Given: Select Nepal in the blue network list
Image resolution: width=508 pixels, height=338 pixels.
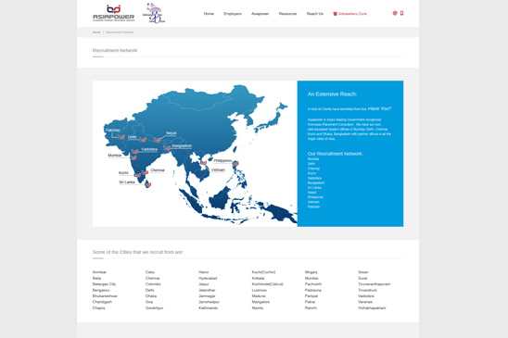Looking at the screenshot, I should (311, 193).
